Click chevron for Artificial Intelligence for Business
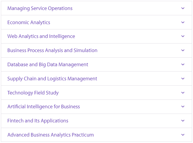The height and width of the screenshot is (143, 193). 183,107
